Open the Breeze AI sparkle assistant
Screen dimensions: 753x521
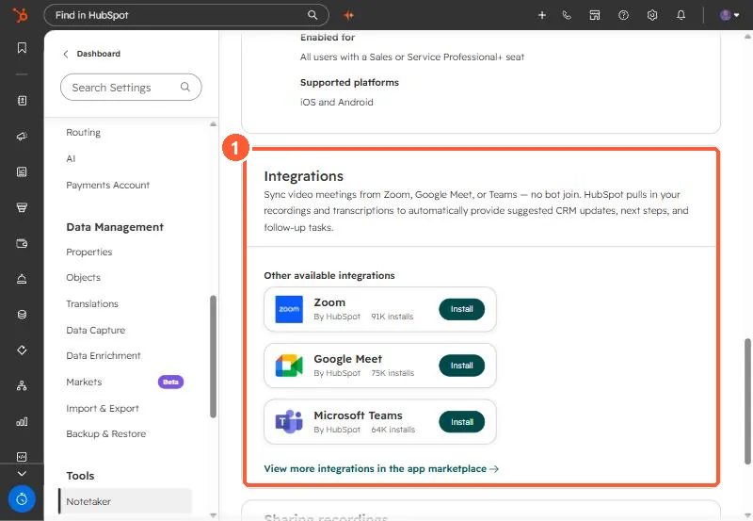[348, 15]
